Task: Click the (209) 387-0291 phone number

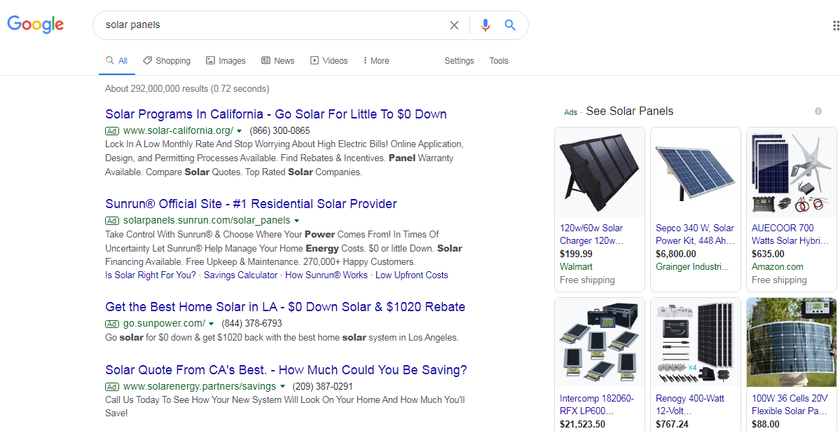Action: [x=322, y=387]
